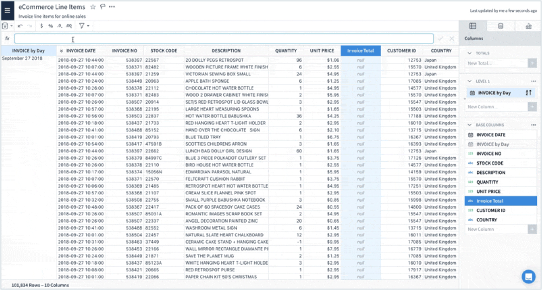Image resolution: width=542 pixels, height=290 pixels.
Task: Click the filter funnel icon
Action: tap(82, 26)
